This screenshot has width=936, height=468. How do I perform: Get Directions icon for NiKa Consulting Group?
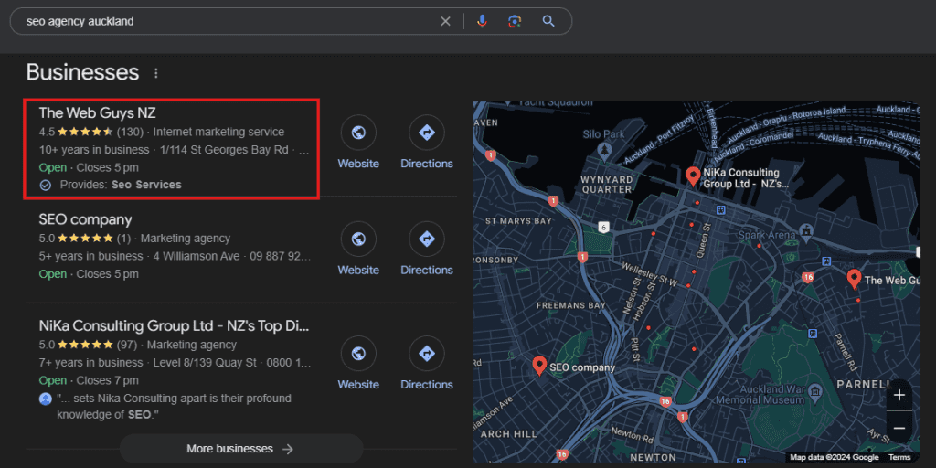[x=427, y=354]
